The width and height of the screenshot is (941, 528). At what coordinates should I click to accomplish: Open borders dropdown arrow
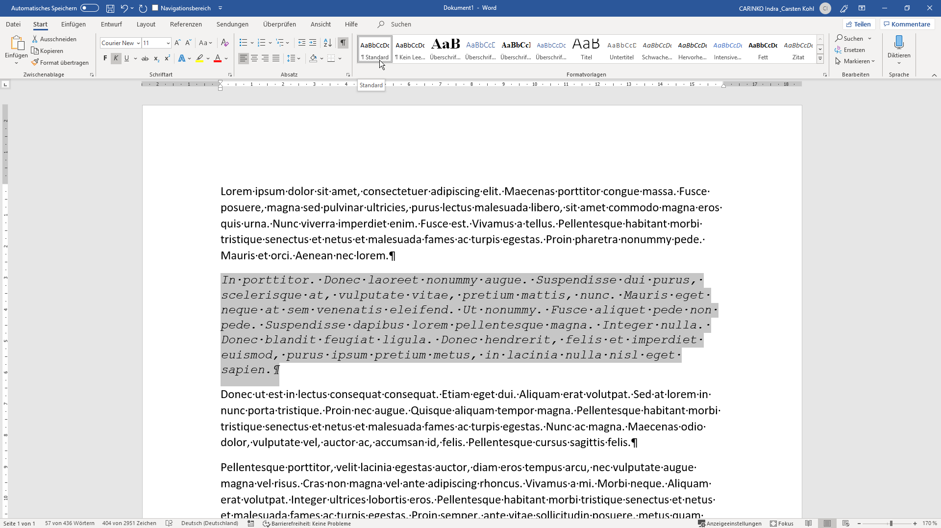coord(340,58)
